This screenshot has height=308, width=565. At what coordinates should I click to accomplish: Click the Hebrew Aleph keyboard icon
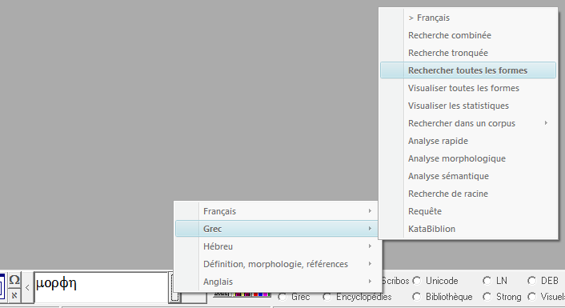14,295
